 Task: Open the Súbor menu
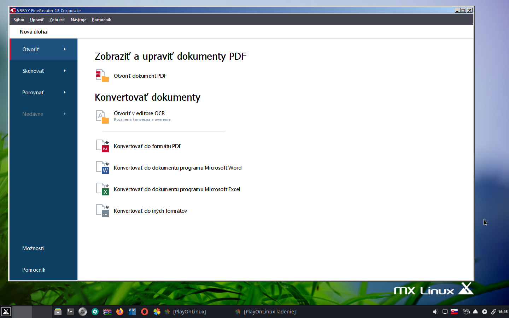pyautogui.click(x=19, y=20)
